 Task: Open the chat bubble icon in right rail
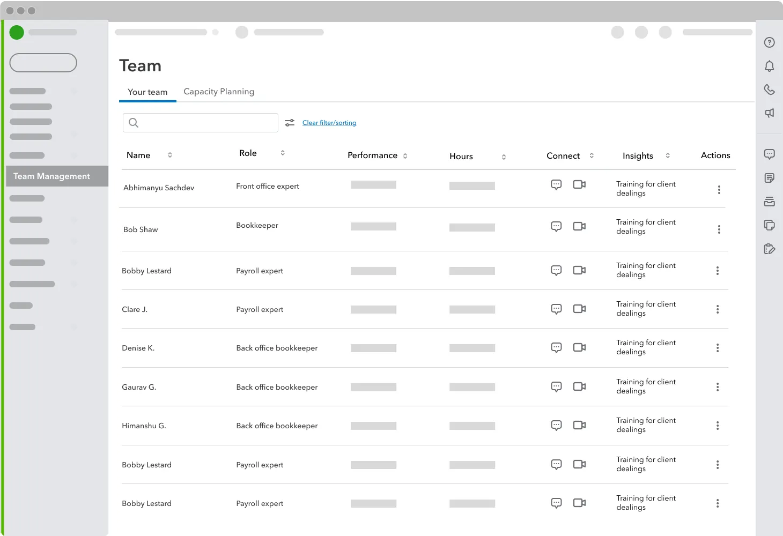(x=769, y=154)
